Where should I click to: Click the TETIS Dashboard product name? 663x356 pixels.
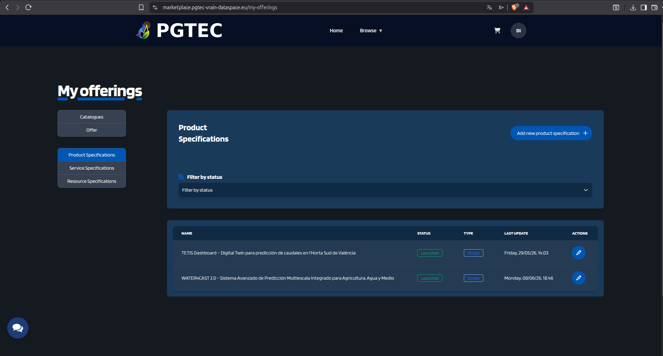(269, 253)
